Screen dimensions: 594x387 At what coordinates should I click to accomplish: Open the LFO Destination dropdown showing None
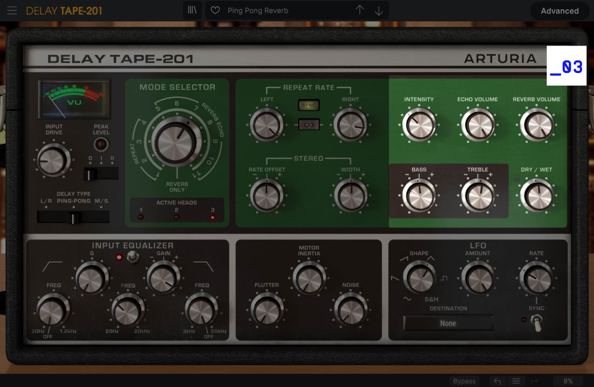tap(448, 323)
